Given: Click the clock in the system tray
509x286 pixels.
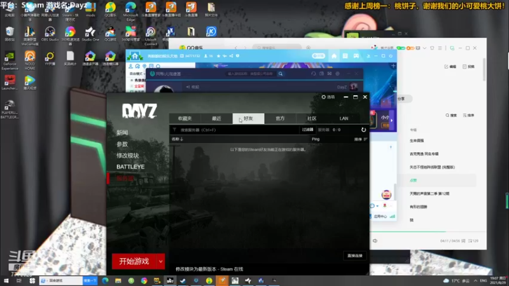Looking at the screenshot, I should [x=498, y=281].
